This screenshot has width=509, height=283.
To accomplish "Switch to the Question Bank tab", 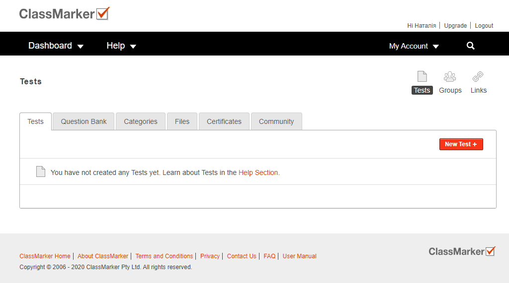I will 84,121.
